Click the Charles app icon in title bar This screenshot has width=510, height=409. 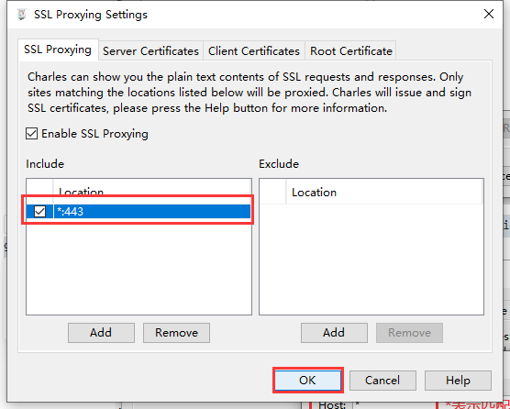click(x=22, y=15)
